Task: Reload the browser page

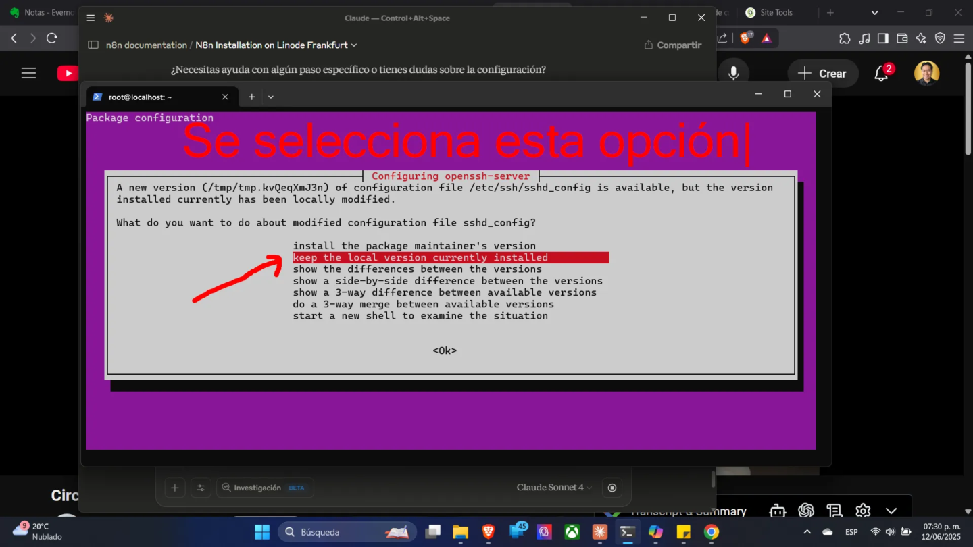Action: tap(52, 38)
